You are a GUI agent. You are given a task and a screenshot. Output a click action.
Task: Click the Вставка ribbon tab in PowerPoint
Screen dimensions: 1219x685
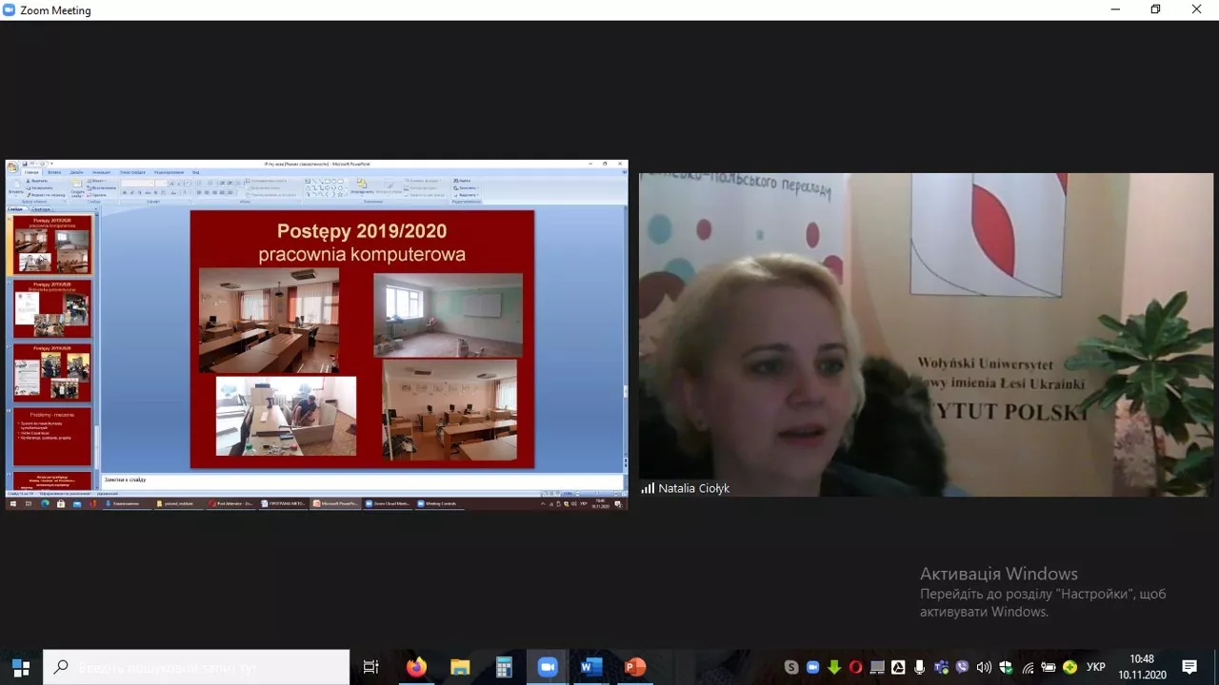tap(54, 172)
